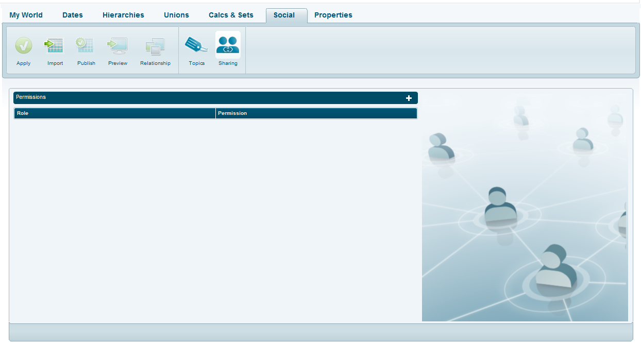Viewport: 641px width, 343px height.
Task: Click the Role column header
Action: (x=114, y=113)
